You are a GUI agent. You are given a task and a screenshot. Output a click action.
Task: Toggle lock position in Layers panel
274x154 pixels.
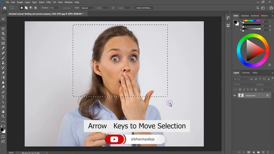point(248,89)
